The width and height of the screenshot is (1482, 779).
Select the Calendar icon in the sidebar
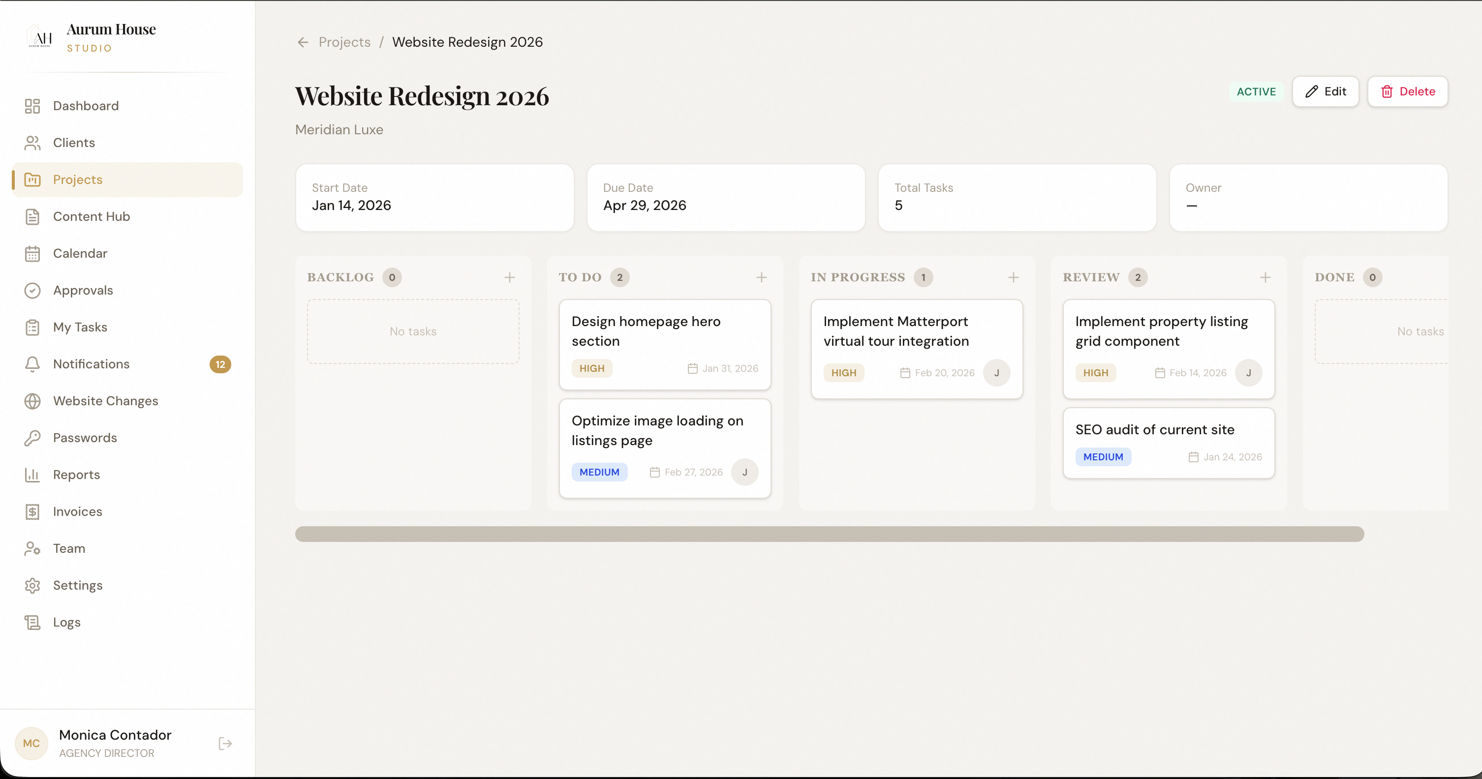click(33, 253)
